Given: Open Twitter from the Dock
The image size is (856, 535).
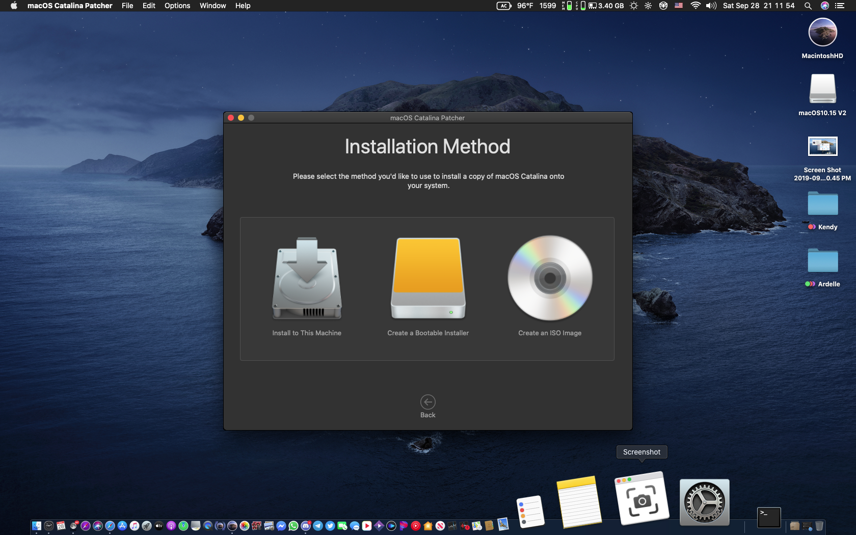Looking at the screenshot, I should (x=330, y=526).
